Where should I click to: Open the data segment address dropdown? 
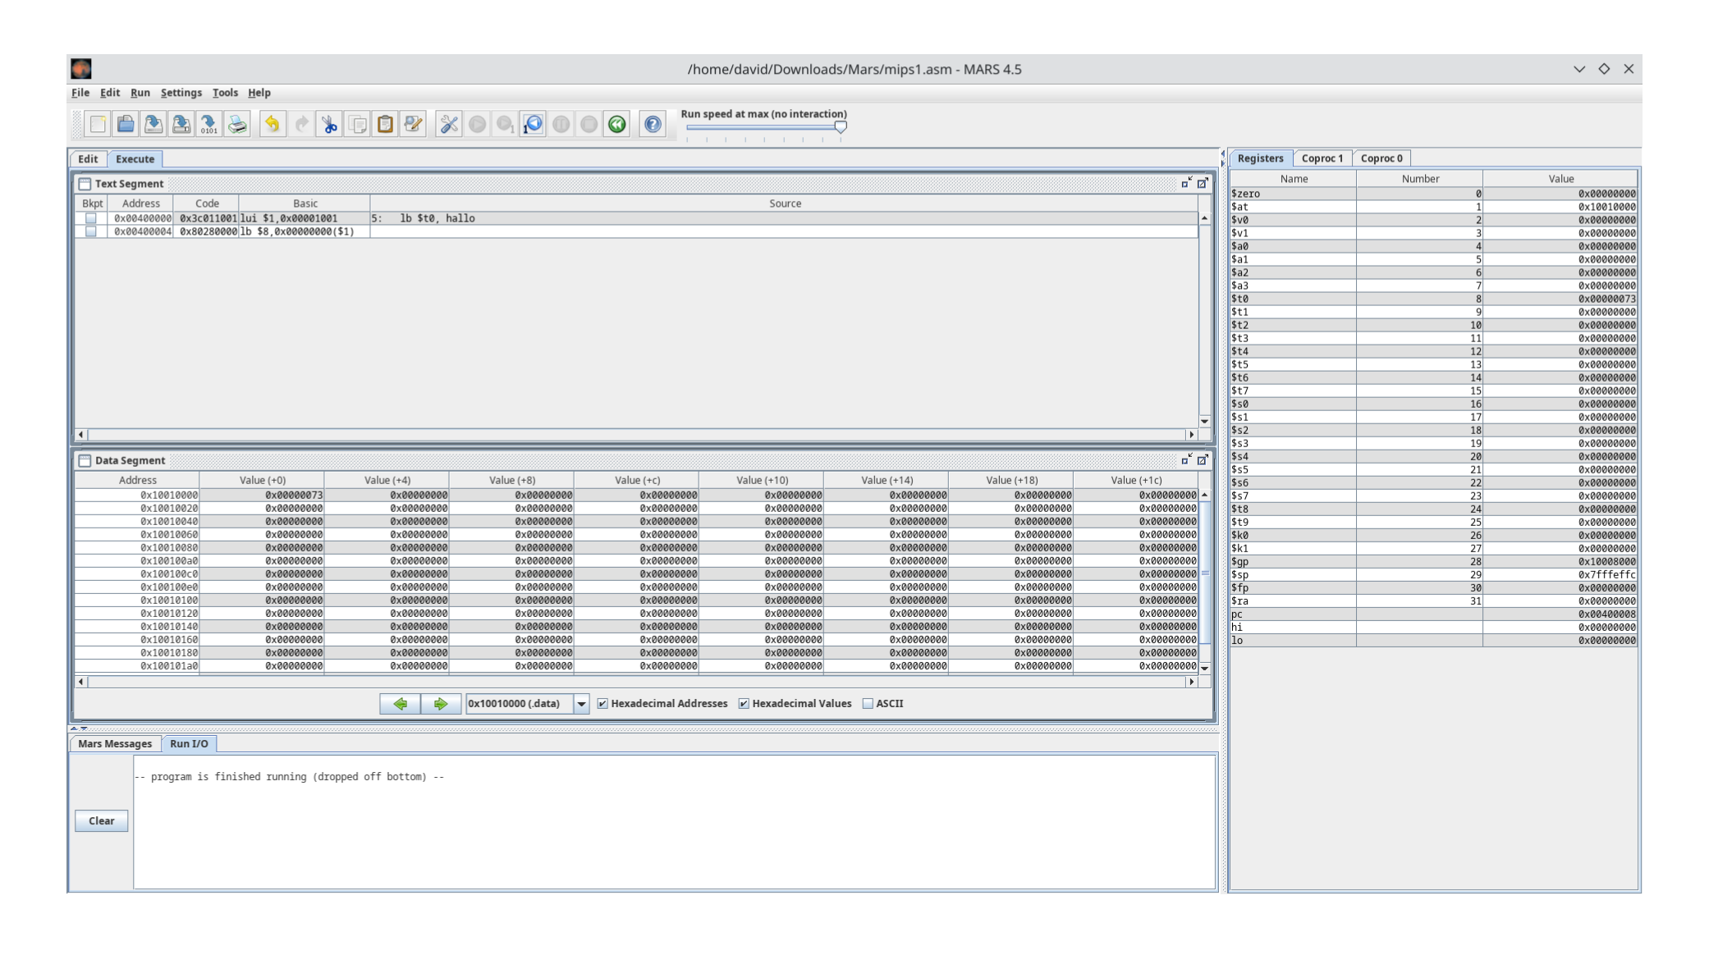(583, 703)
